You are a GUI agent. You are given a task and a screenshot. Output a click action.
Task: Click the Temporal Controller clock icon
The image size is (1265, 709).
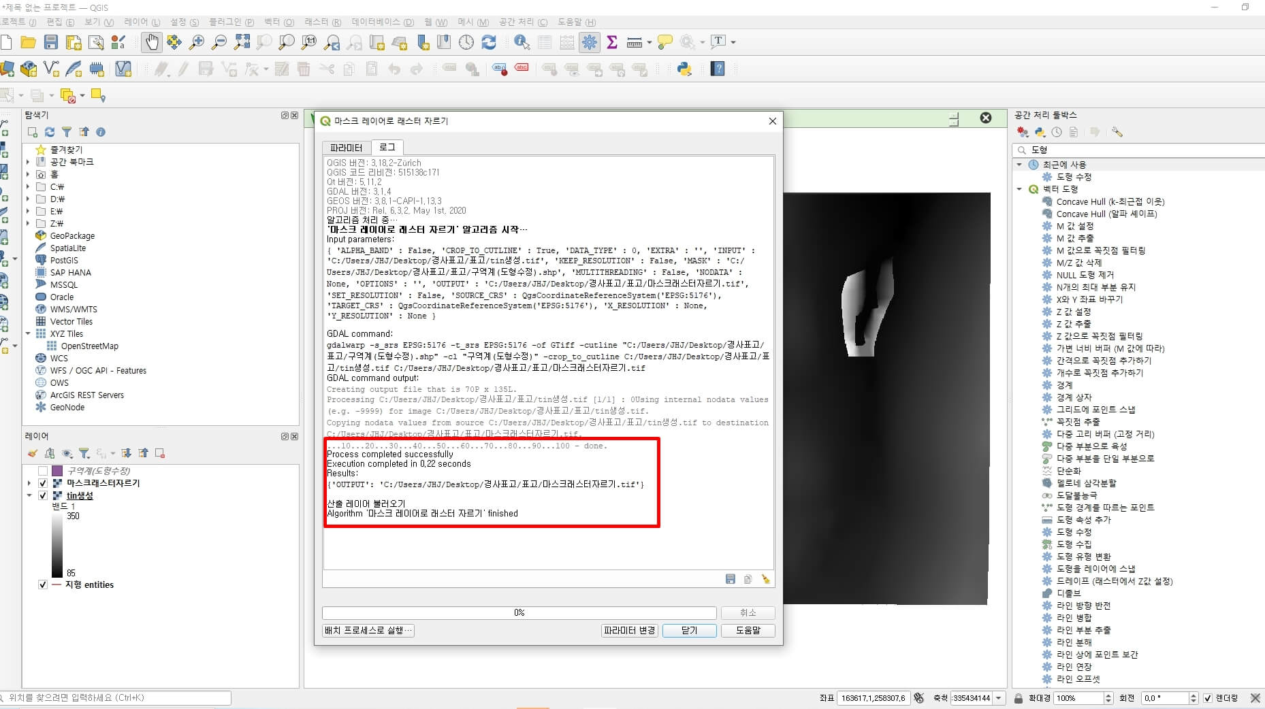tap(466, 42)
